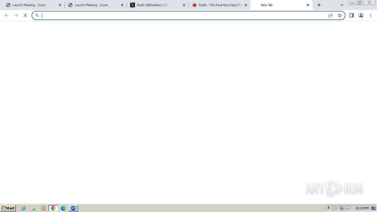The height and width of the screenshot is (212, 377).
Task: Close the Redis X tab
Action: tap(184, 5)
